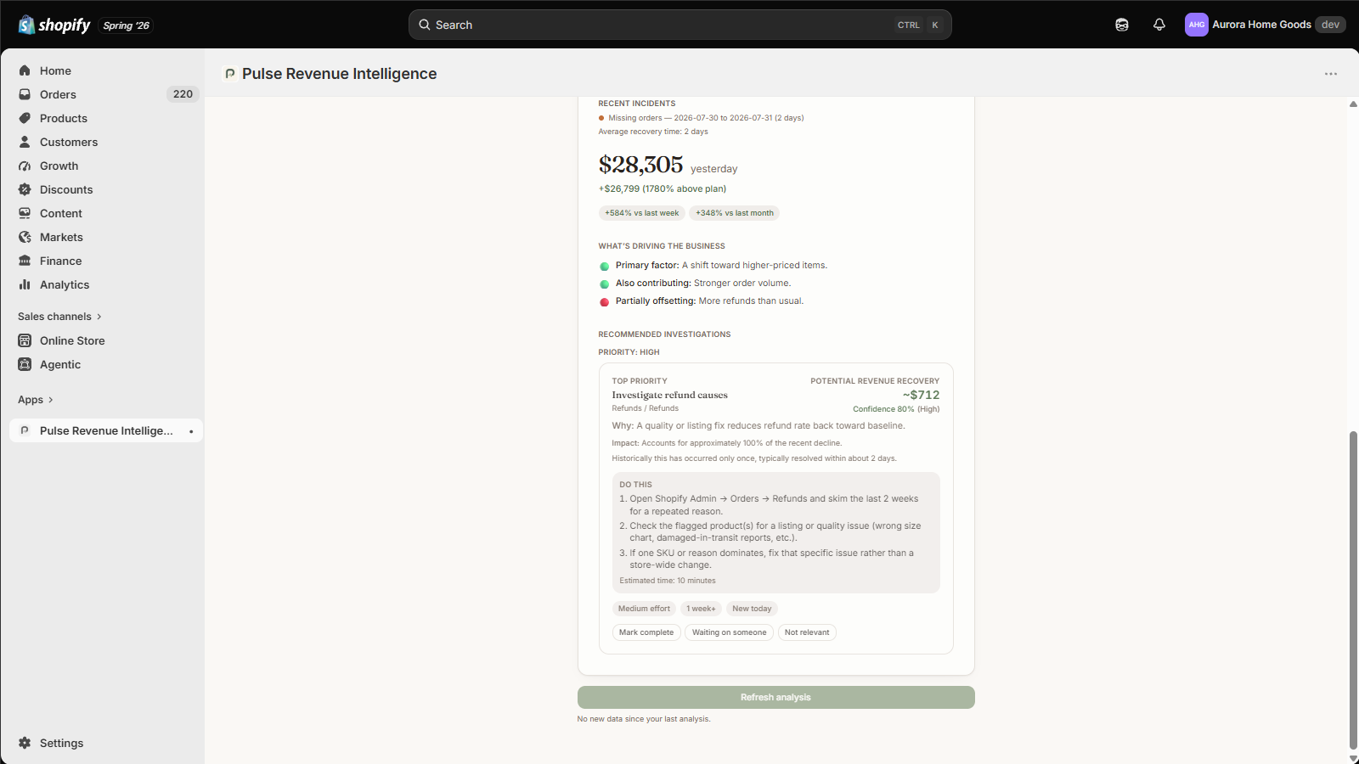This screenshot has height=764, width=1359.
Task: Expand the Apps section
Action: [36, 400]
